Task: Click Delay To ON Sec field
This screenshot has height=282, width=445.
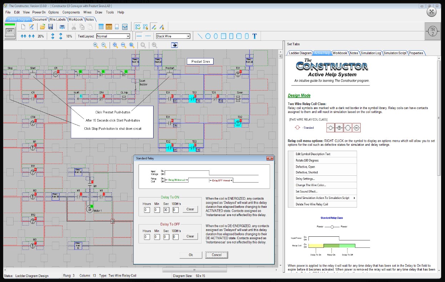Action: point(166,210)
